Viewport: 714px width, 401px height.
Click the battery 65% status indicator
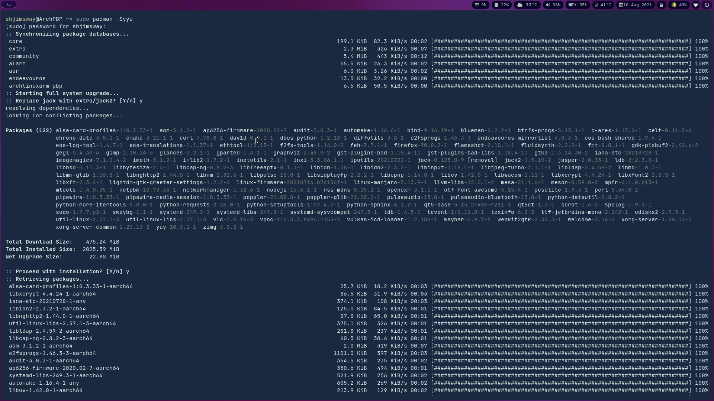tap(578, 5)
